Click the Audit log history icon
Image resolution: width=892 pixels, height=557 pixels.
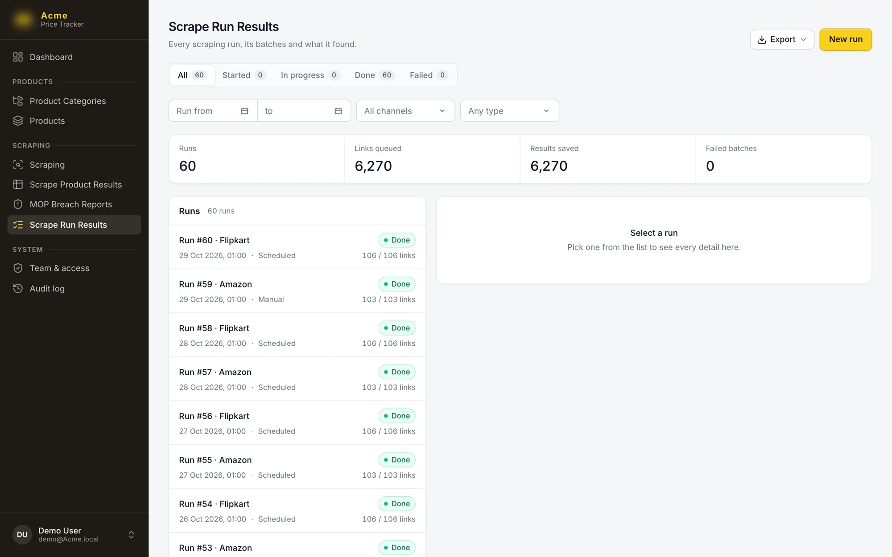tap(18, 288)
